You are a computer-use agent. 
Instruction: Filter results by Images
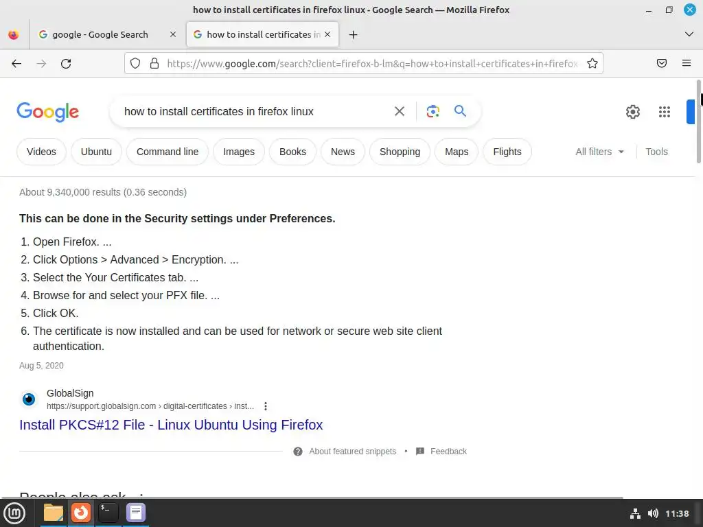pos(238,152)
